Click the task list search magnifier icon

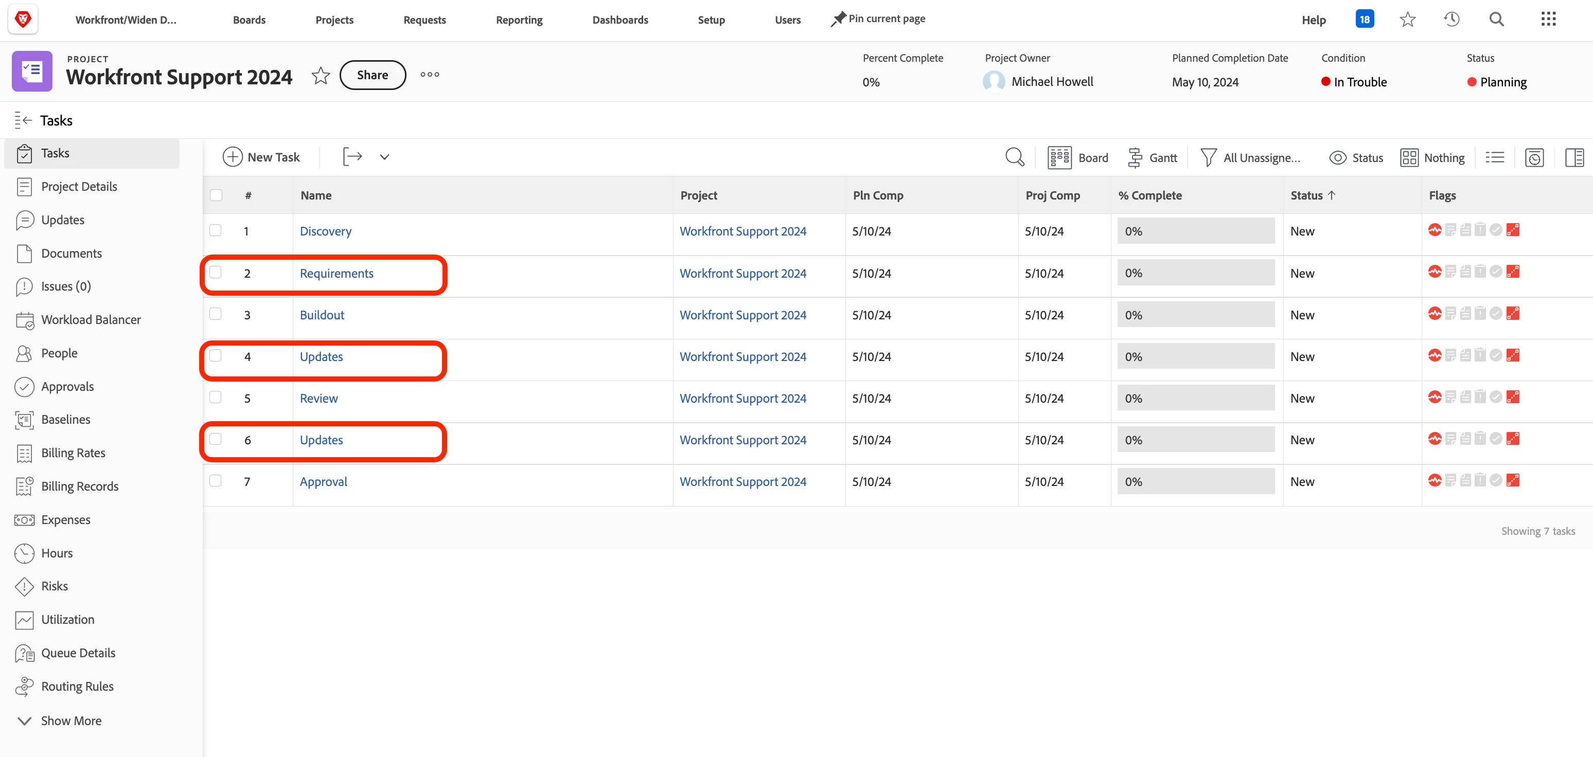(1014, 157)
